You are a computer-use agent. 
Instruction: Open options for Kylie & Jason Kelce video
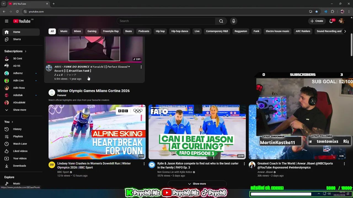244,164
